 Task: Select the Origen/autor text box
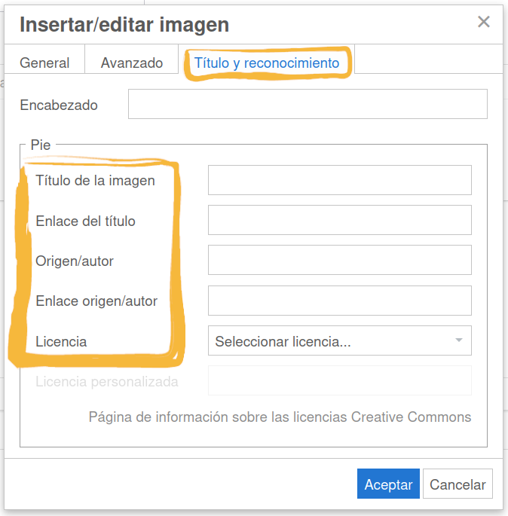(339, 261)
